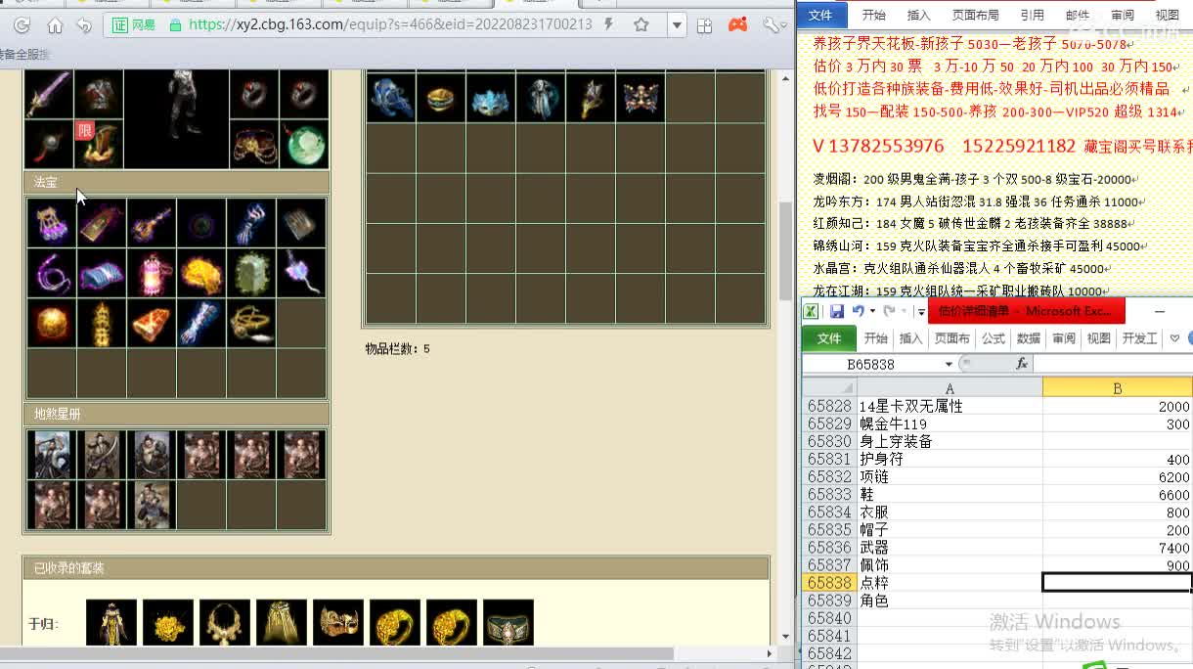Undo last action in Excel toolbar
The image size is (1193, 669).
click(x=858, y=312)
